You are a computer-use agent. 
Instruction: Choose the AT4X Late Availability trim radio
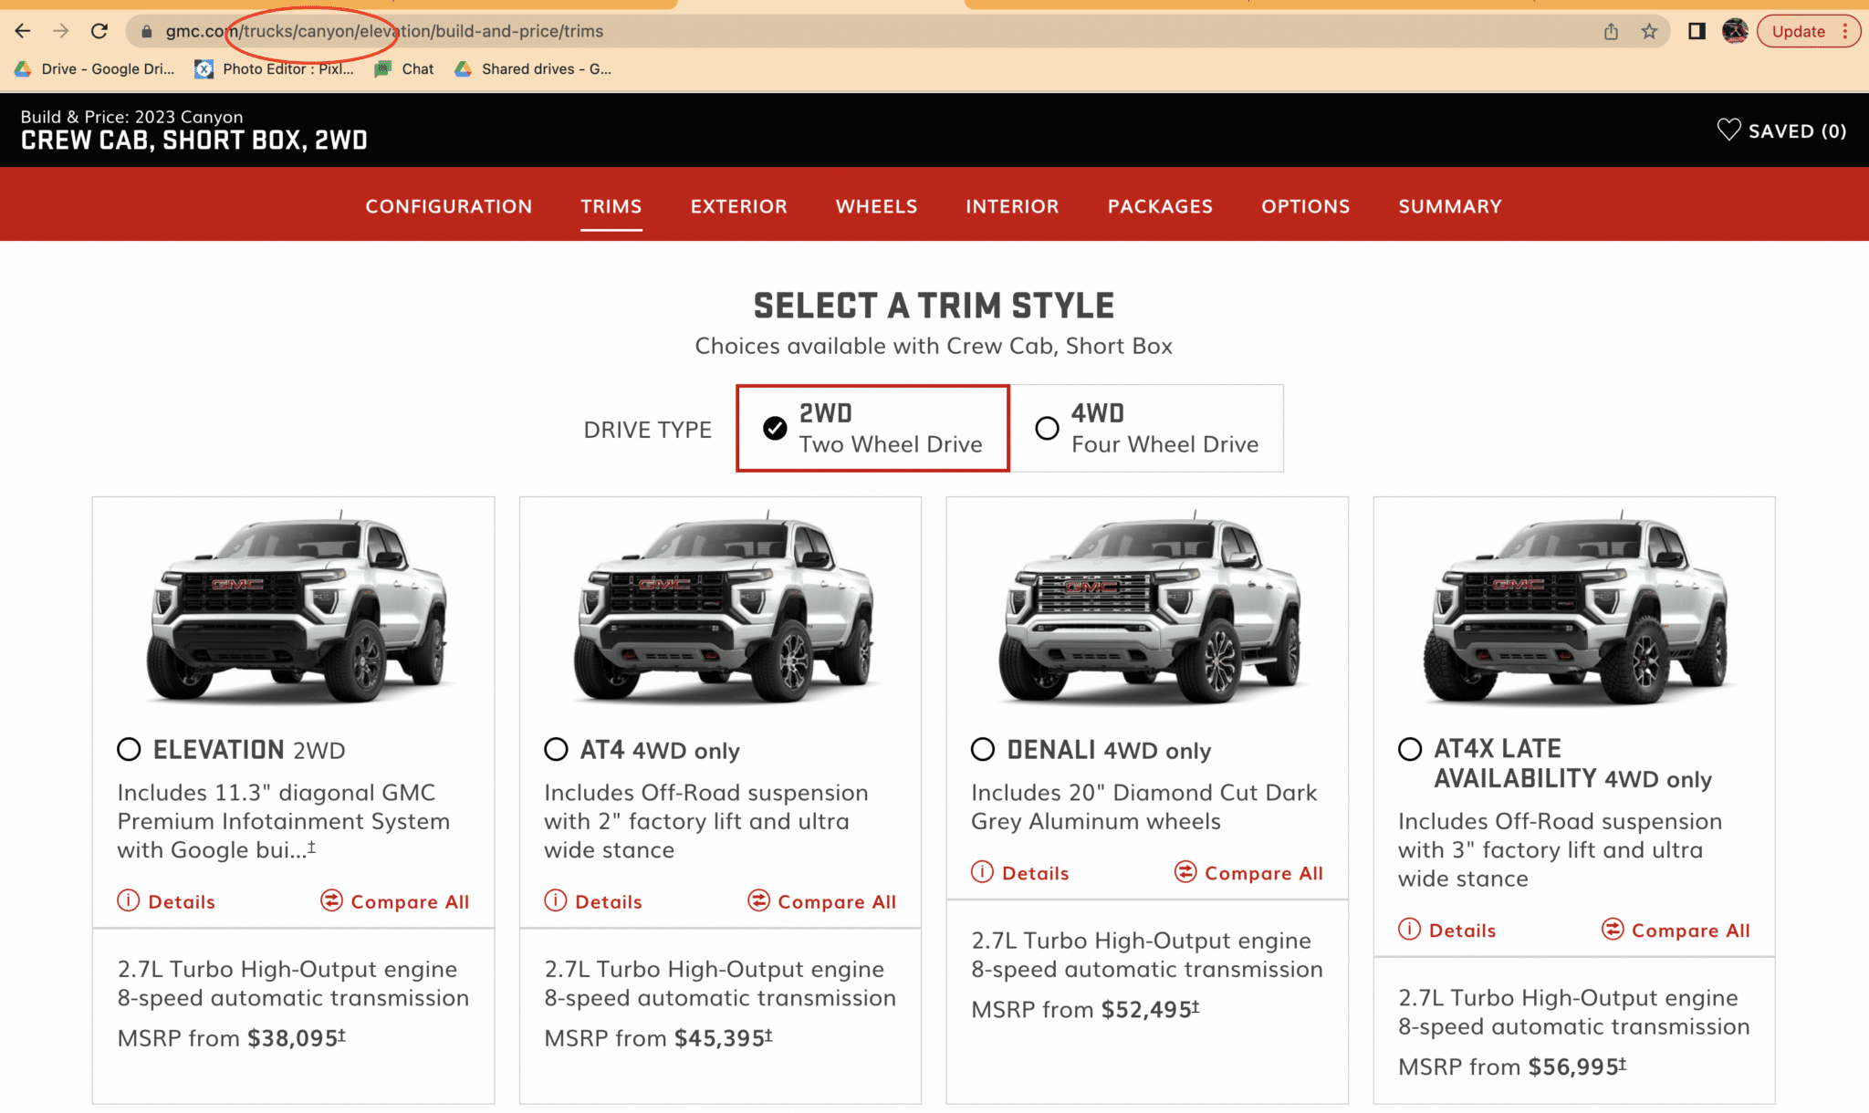tap(1410, 749)
